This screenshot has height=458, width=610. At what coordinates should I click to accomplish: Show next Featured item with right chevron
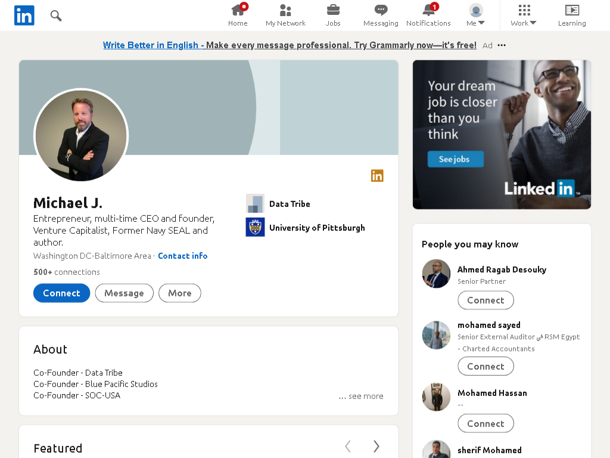(x=376, y=446)
